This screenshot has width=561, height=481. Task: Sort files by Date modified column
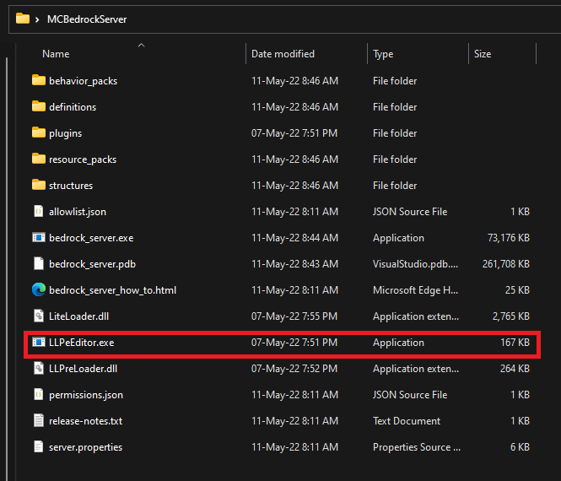(x=283, y=54)
